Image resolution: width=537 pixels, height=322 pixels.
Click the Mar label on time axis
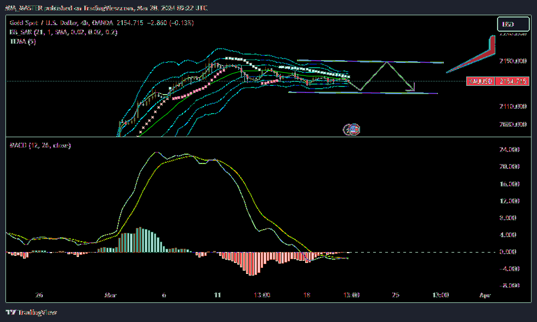point(110,295)
